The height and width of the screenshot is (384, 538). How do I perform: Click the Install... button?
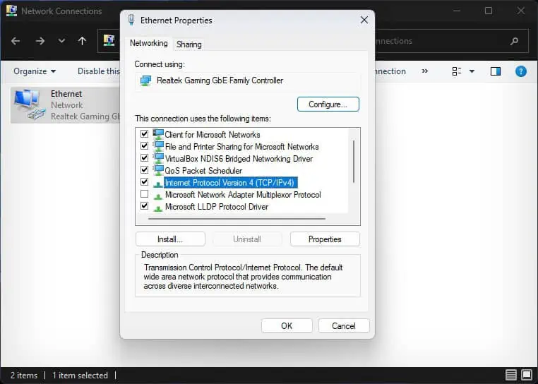click(x=170, y=239)
